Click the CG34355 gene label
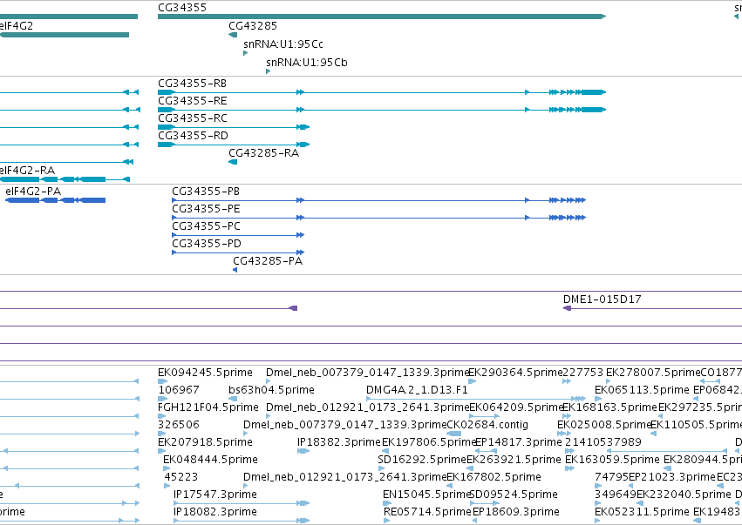Screen dimensions: 742x525 [x=182, y=8]
